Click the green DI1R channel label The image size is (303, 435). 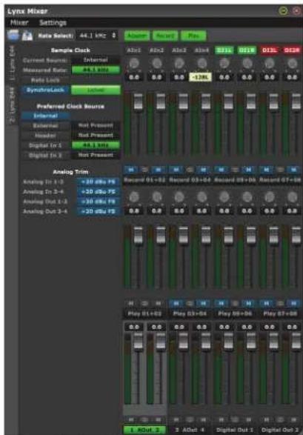coord(247,50)
